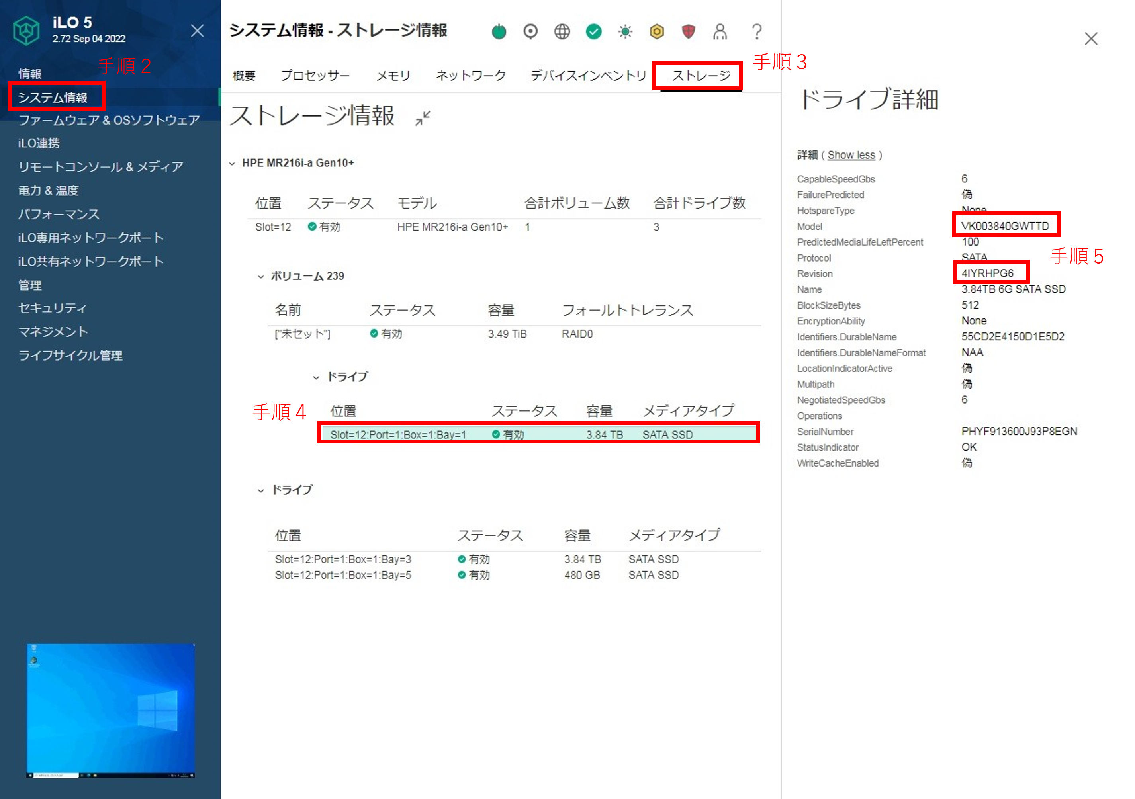Viewport: 1135px width, 799px height.
Task: Select システム情報 in the sidebar
Action: [53, 98]
